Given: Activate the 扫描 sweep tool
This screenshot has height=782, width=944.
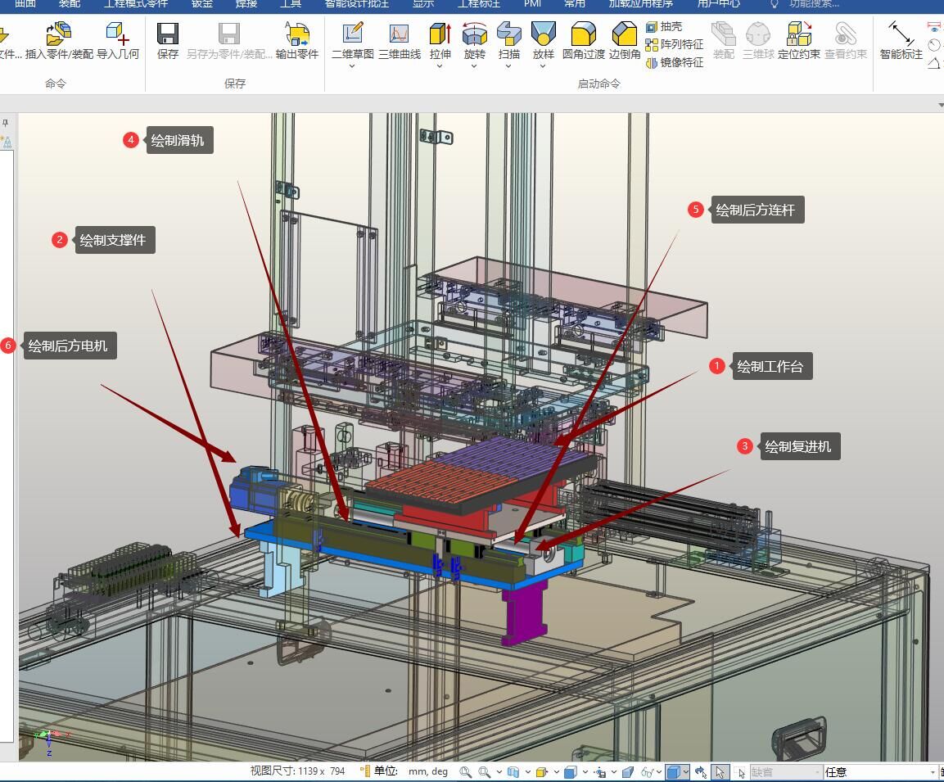Looking at the screenshot, I should [x=508, y=35].
